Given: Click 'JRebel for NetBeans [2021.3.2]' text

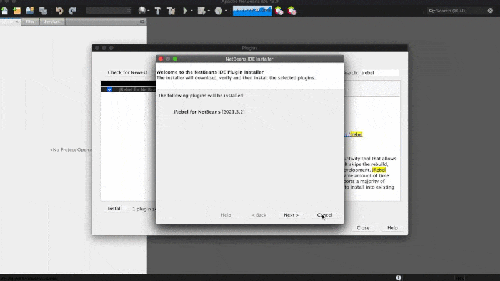Looking at the screenshot, I should point(209,112).
